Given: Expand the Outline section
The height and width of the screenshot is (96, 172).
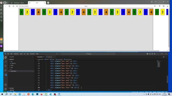Looking at the screenshot, I should pyautogui.click(x=11, y=88).
